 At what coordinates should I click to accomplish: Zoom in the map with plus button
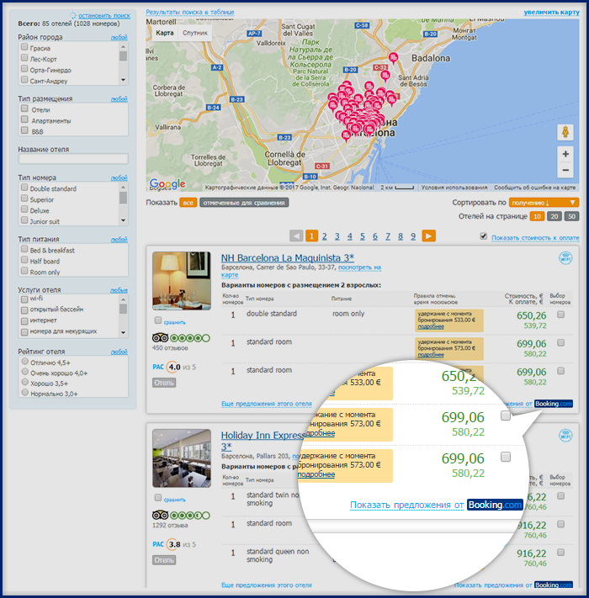click(565, 154)
